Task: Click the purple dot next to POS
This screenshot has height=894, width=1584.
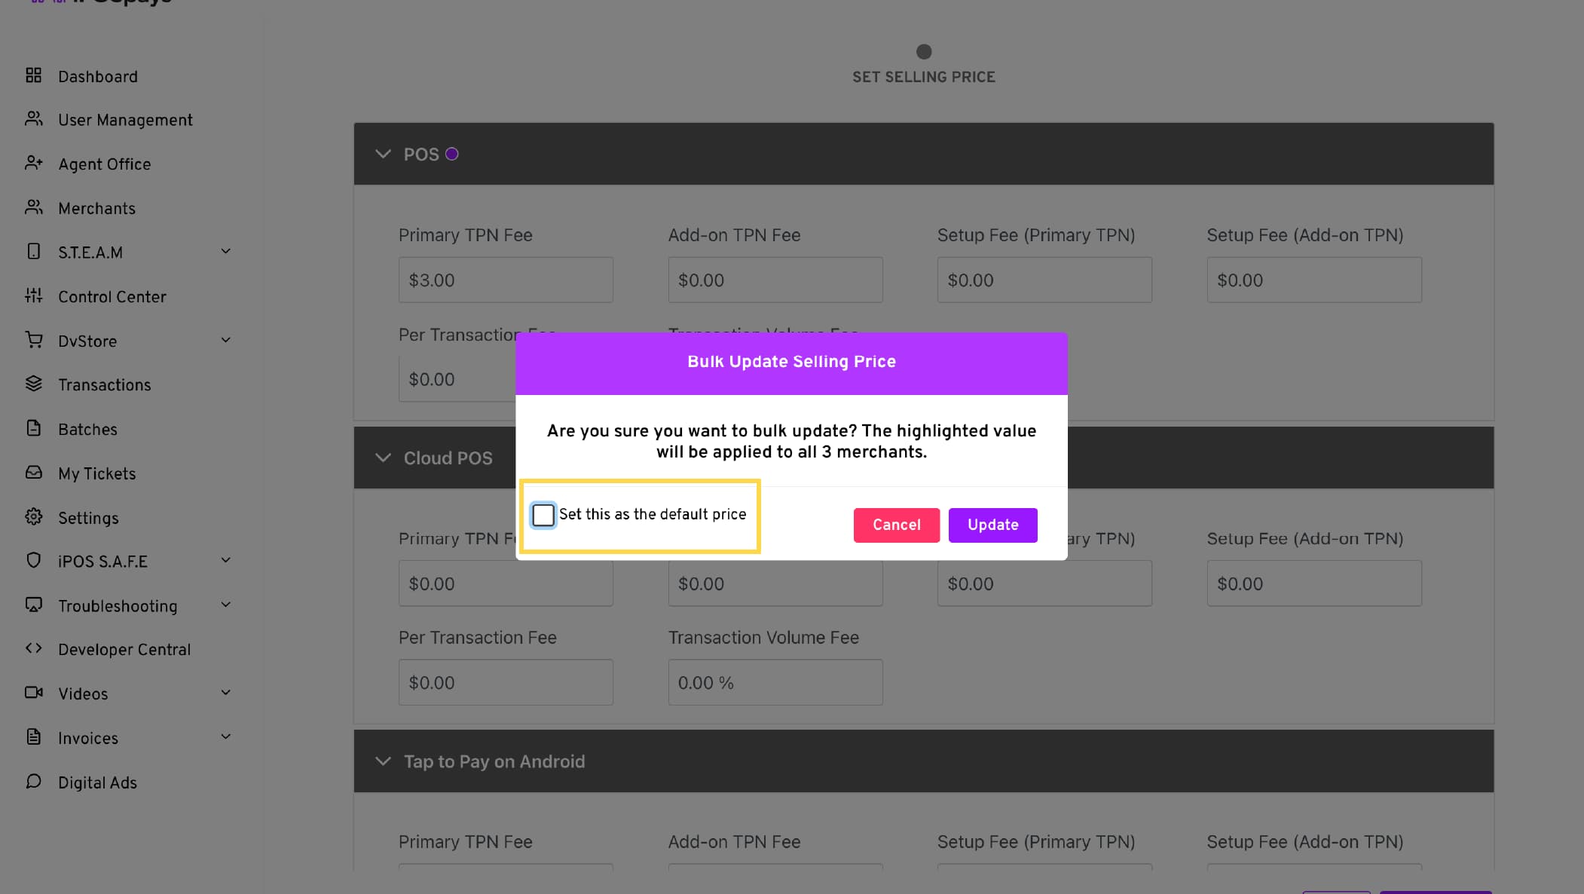Action: click(451, 154)
